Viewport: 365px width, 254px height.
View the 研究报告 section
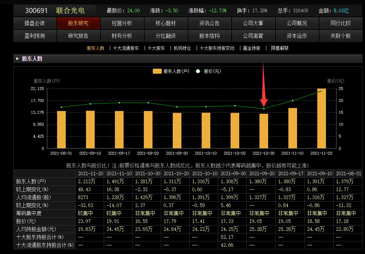click(x=78, y=36)
